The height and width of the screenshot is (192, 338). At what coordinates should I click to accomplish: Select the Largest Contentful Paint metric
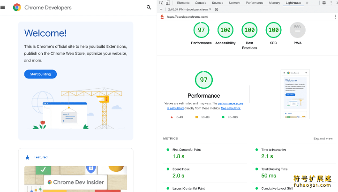[x=188, y=189]
